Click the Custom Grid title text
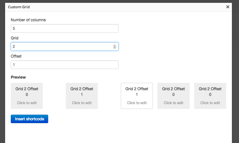The height and width of the screenshot is (143, 239). pyautogui.click(x=19, y=7)
